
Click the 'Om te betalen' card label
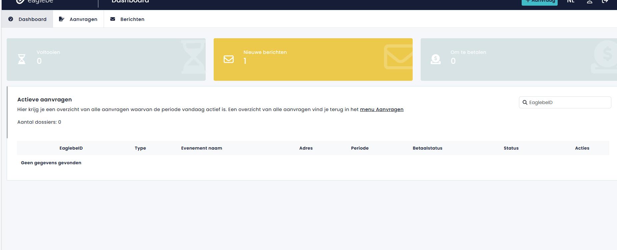468,52
